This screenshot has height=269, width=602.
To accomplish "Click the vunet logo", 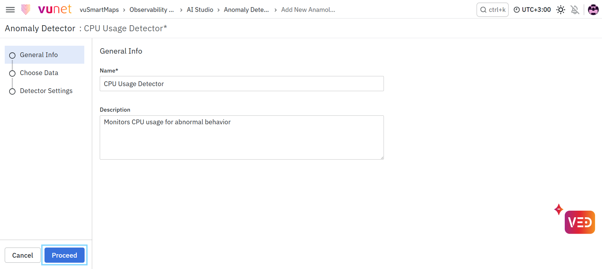I will [46, 9].
